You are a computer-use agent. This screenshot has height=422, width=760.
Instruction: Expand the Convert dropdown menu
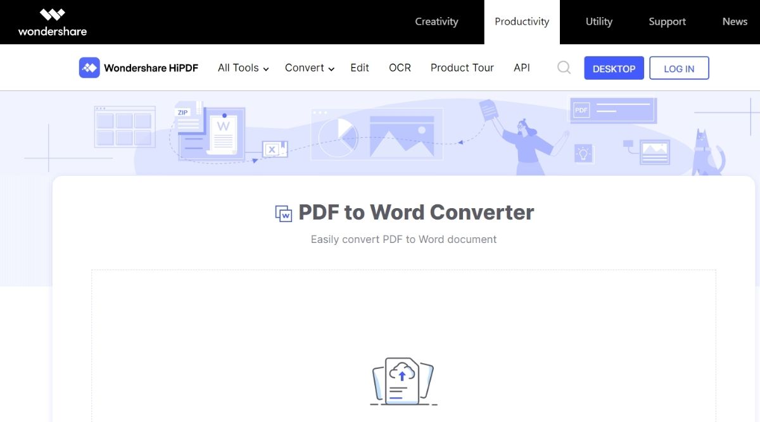(x=309, y=68)
